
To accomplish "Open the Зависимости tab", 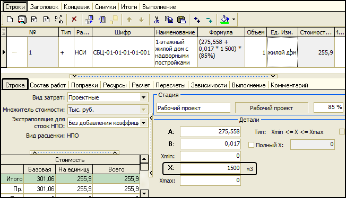I will [x=209, y=85].
